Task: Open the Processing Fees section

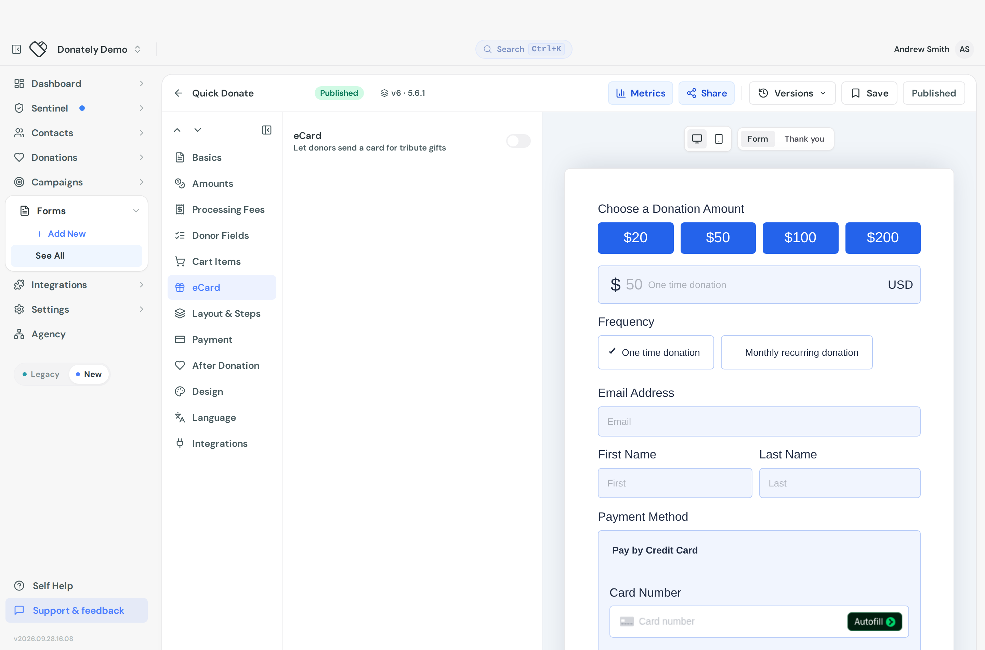Action: (222, 210)
